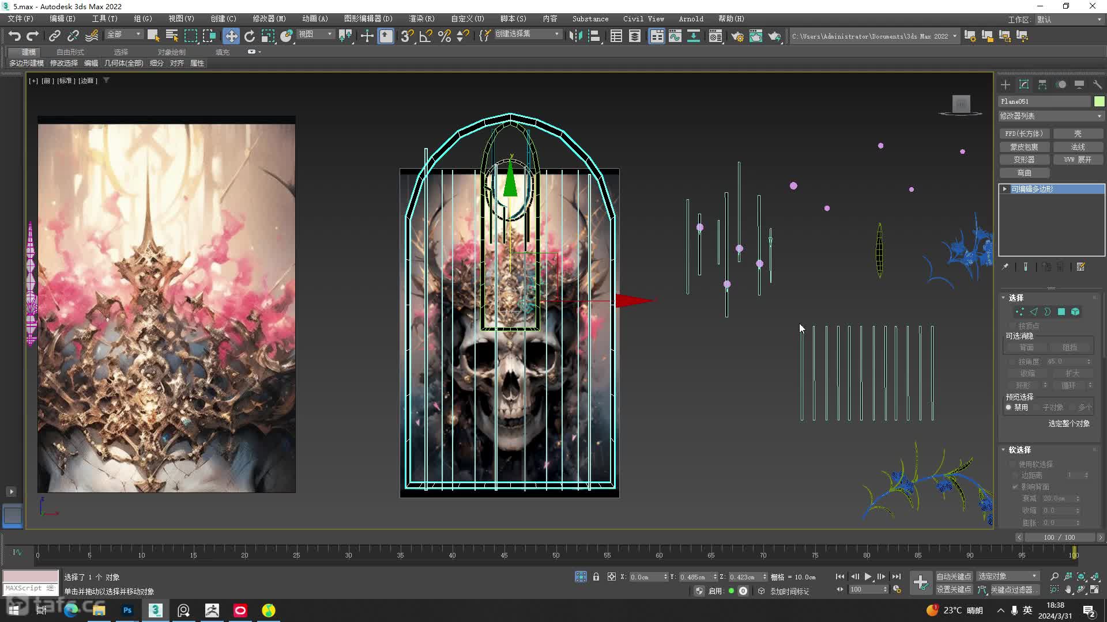Toggle the Percent Snap icon
1107x622 pixels.
(x=444, y=36)
